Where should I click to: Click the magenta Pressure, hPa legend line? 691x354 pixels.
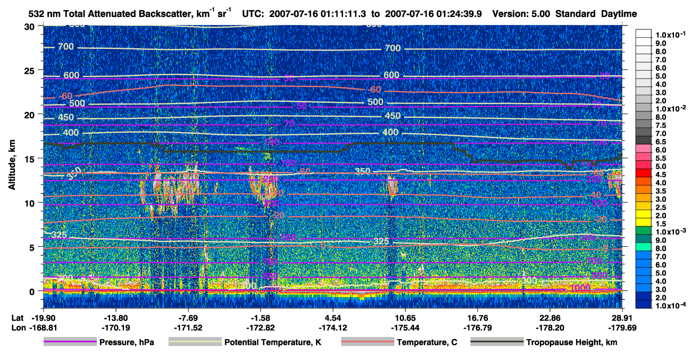coord(70,342)
